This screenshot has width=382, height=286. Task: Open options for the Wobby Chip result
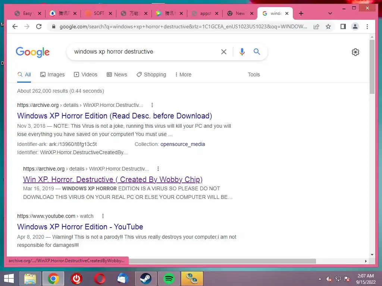tap(158, 169)
